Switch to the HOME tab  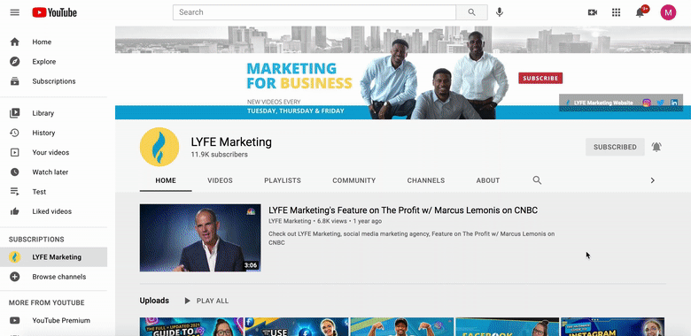point(166,180)
